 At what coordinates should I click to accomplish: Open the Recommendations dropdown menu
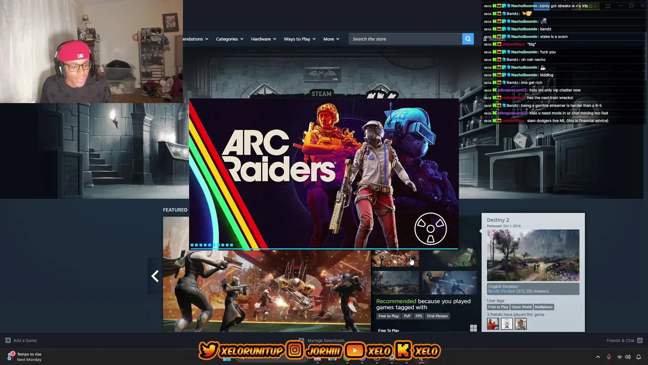click(195, 39)
